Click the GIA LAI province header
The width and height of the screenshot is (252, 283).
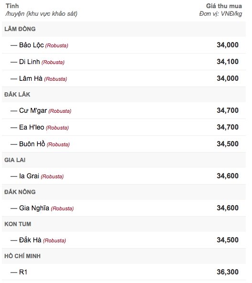click(15, 160)
